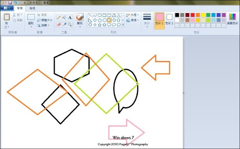240x149 pixels.
Task: Select the Color picker eyedropper tool
Action: pos(64,24)
